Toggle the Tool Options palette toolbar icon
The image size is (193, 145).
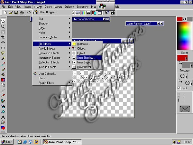click(78, 13)
